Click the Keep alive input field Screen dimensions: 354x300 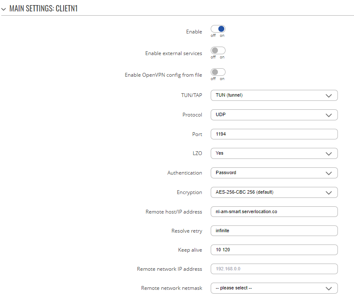click(x=274, y=250)
